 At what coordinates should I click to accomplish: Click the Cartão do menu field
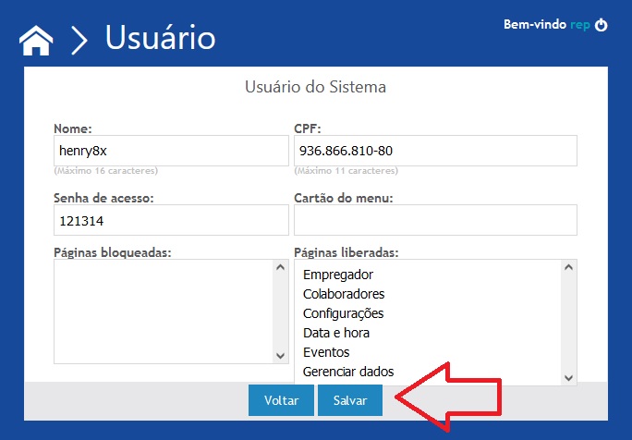pyautogui.click(x=435, y=220)
